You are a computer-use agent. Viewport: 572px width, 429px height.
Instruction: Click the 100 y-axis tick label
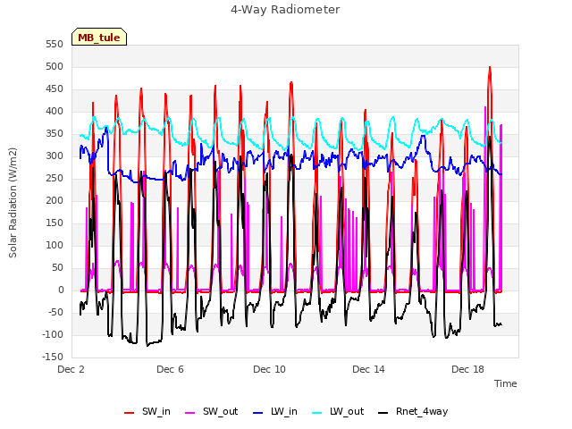click(x=55, y=246)
